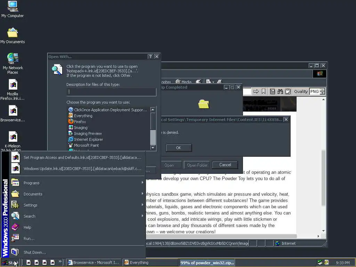Choose Shut Down... in Start menu

(x=77, y=252)
